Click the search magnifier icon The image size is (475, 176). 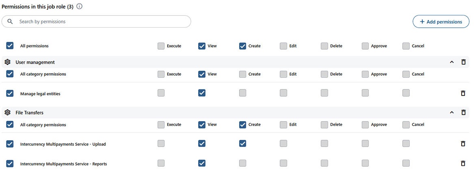(10, 22)
